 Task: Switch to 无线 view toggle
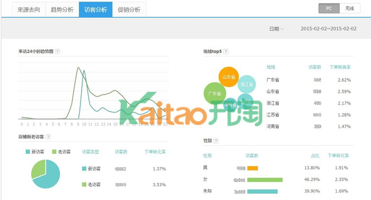[x=350, y=8]
